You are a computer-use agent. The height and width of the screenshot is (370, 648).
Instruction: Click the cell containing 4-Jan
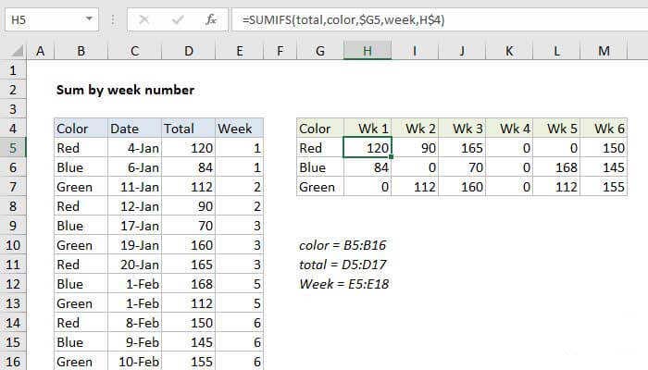point(133,148)
